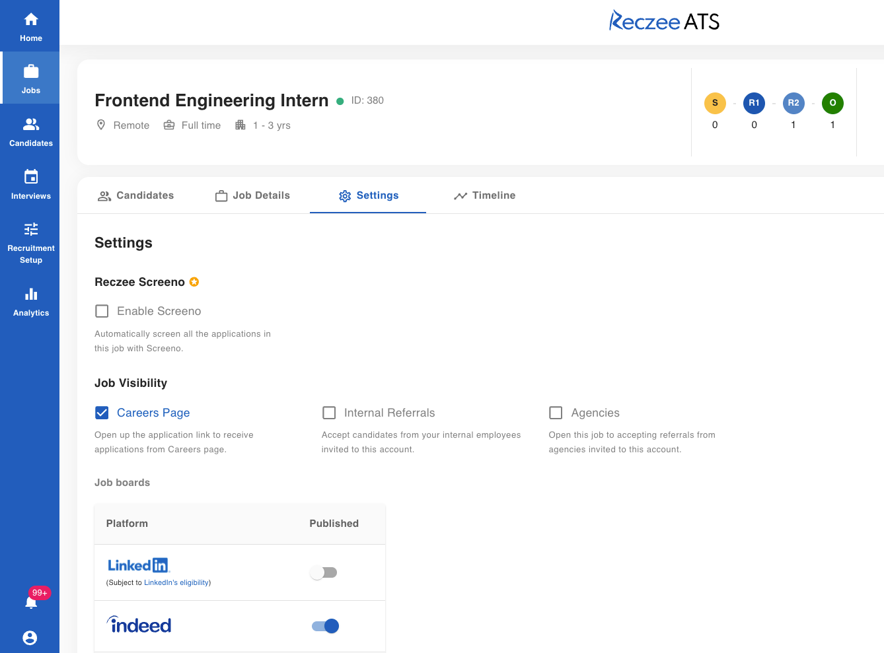This screenshot has width=884, height=653.
Task: Click the R2 stage circle
Action: tap(793, 103)
